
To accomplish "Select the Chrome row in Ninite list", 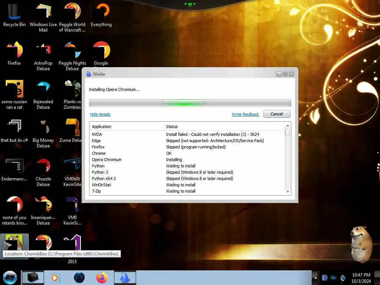I will 187,153.
